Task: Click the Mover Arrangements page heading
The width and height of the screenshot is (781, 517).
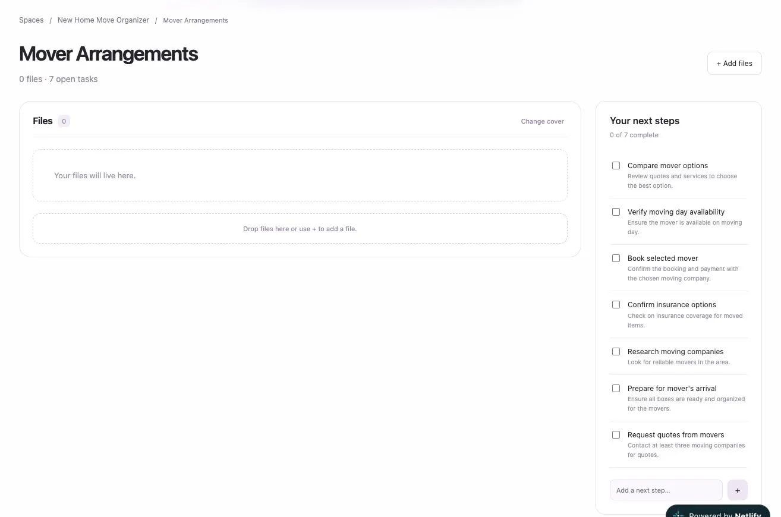Action: pos(108,54)
